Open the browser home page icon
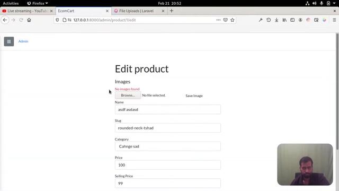 coord(29,20)
